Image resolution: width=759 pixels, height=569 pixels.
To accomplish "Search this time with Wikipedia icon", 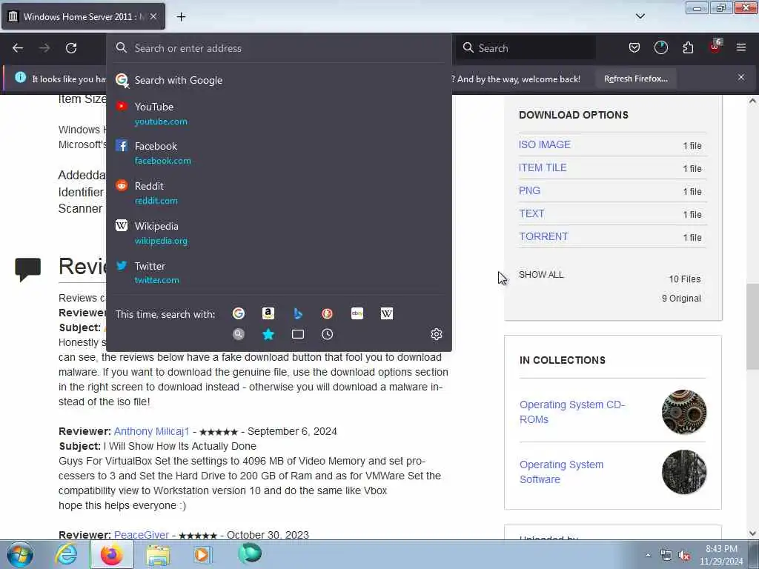I will click(387, 313).
